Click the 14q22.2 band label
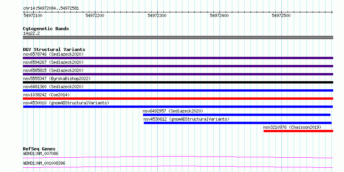This screenshot has width=344, height=172. coord(31,34)
